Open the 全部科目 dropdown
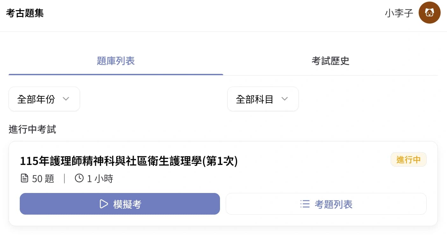 (263, 99)
